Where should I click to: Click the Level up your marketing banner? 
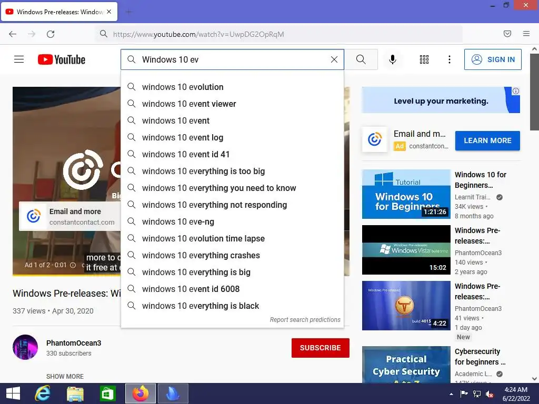[441, 100]
